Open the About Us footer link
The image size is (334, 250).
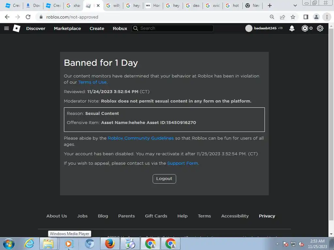tap(57, 216)
